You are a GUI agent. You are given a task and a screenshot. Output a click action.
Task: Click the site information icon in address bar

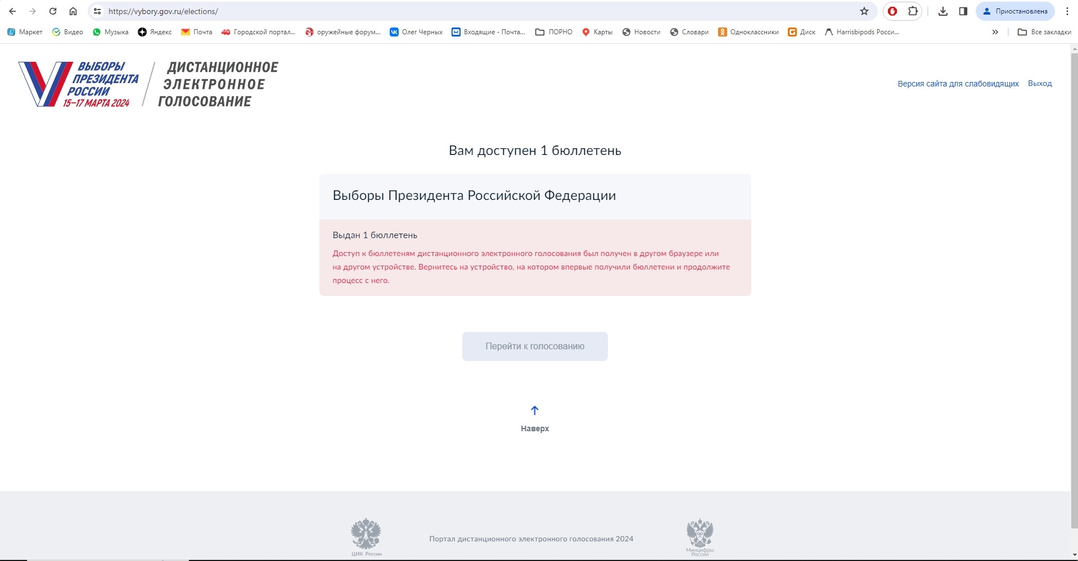97,11
